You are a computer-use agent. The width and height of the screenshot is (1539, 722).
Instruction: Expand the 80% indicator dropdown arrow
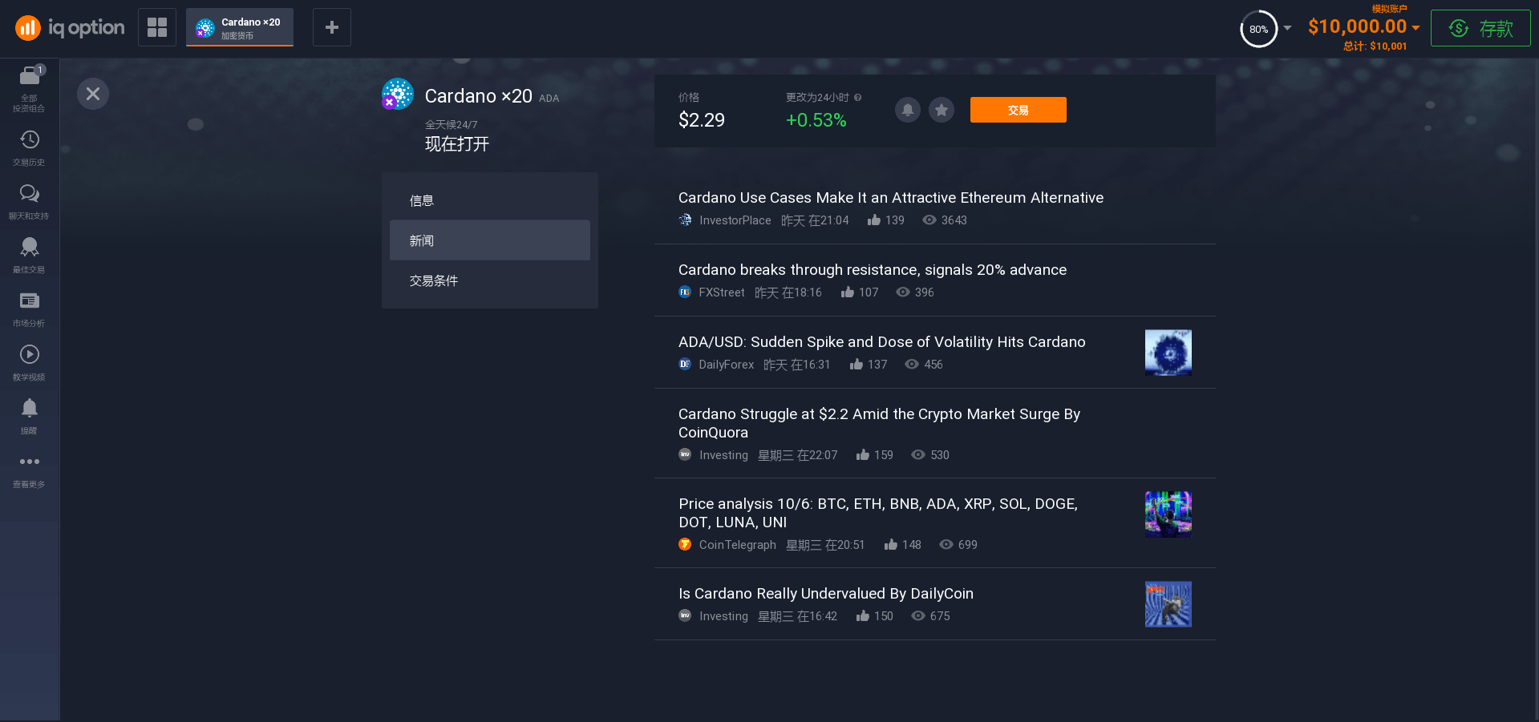1288,28
